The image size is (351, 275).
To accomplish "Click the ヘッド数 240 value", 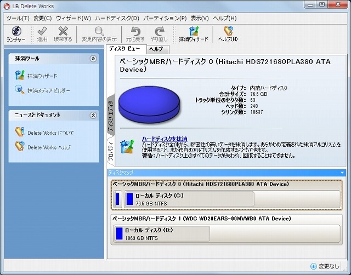I will (254, 106).
